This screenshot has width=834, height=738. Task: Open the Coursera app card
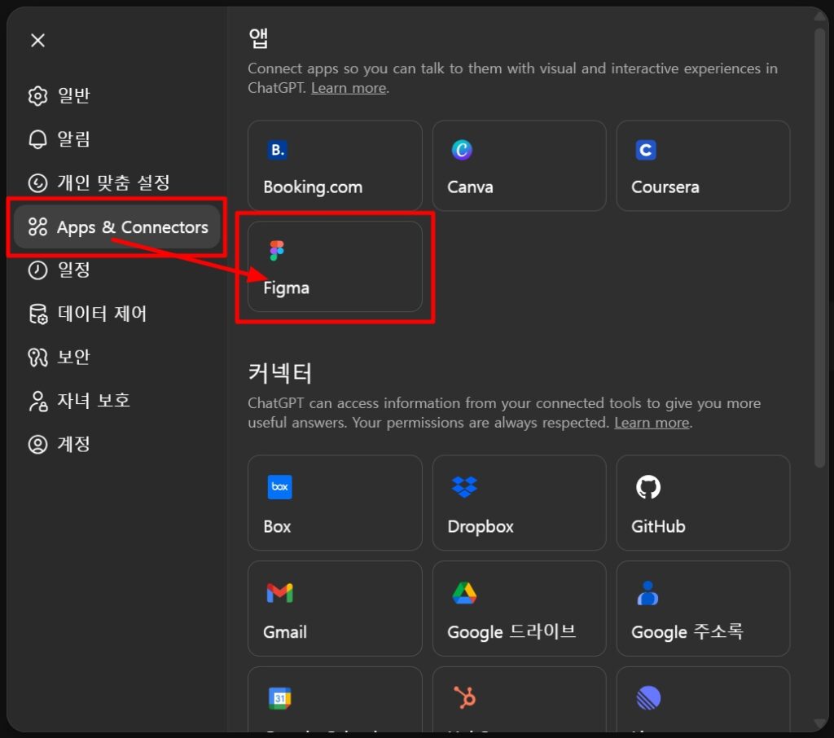coord(703,166)
